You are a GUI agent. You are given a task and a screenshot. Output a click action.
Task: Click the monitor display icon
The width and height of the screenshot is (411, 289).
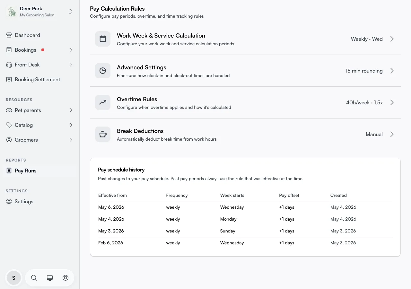[50, 278]
